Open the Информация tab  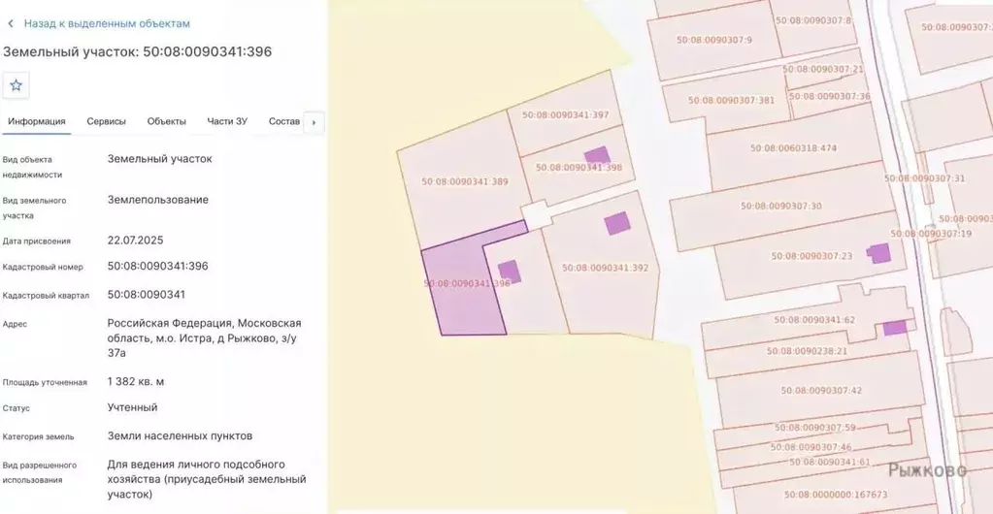(37, 121)
